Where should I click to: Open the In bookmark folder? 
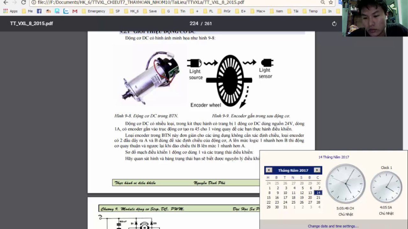coord(327,11)
